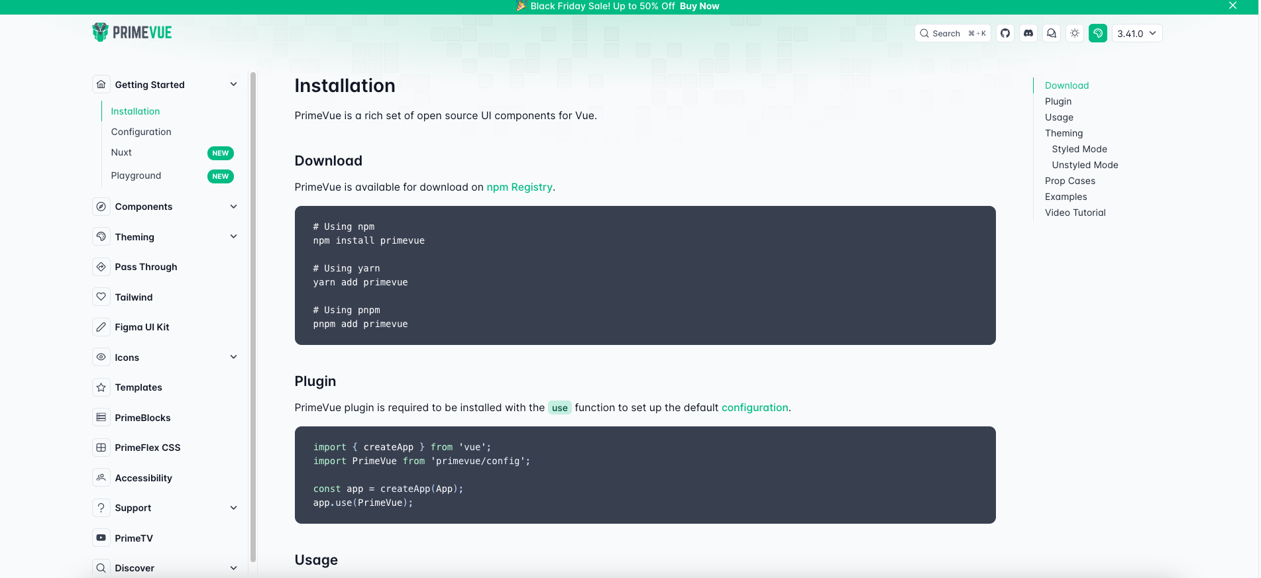The image size is (1261, 578).
Task: Follow the npm Registry link
Action: click(x=520, y=187)
